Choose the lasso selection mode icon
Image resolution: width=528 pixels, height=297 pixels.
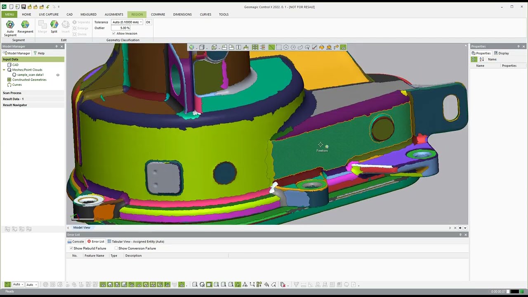[x=300, y=47]
